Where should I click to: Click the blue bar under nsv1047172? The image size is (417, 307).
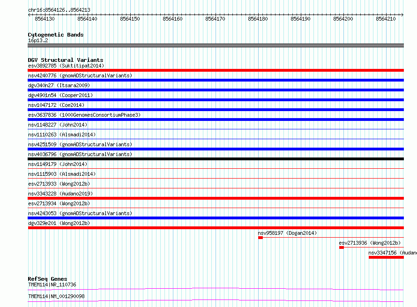coord(216,110)
